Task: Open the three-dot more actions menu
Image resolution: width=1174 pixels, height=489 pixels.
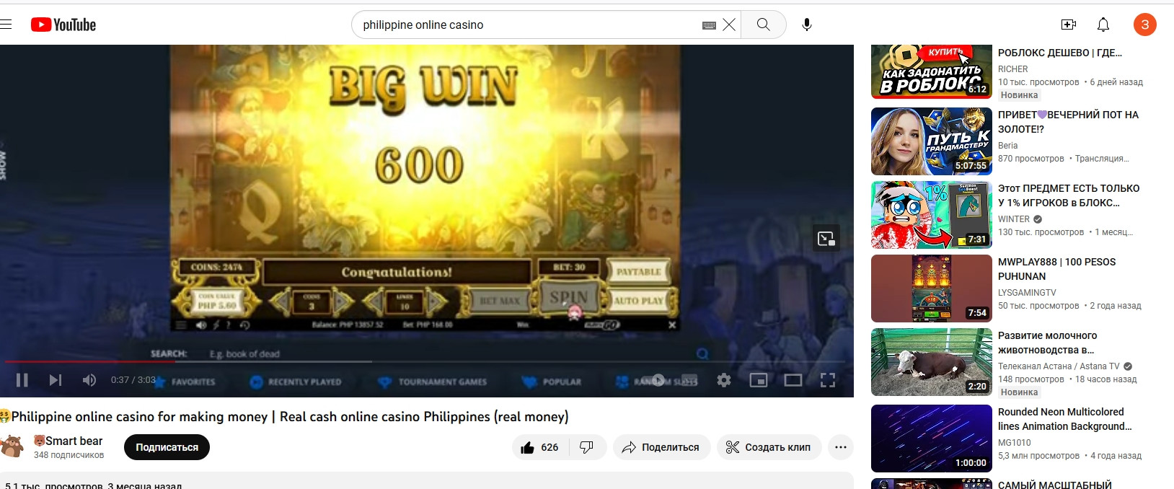Action: click(841, 447)
